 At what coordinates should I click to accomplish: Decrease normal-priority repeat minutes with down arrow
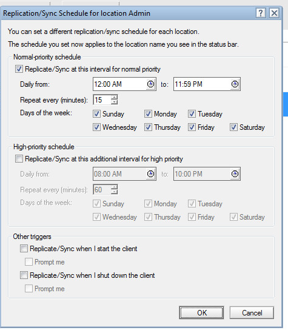pyautogui.click(x=114, y=102)
